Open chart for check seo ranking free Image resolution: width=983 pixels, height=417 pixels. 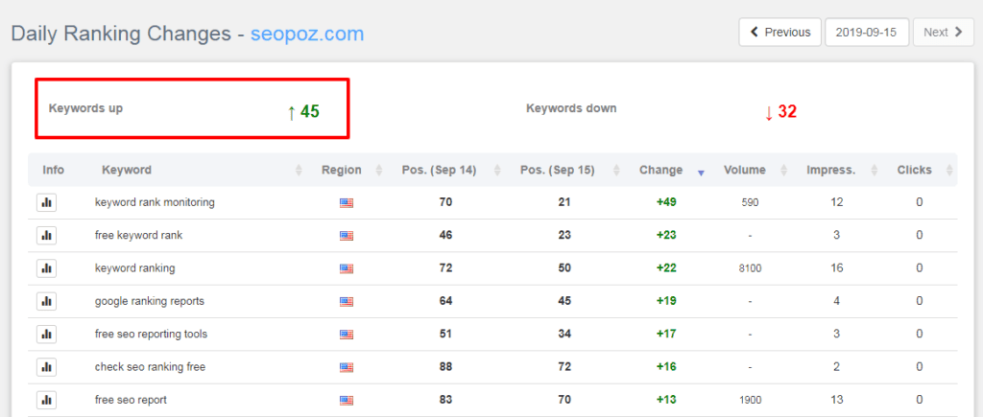46,367
